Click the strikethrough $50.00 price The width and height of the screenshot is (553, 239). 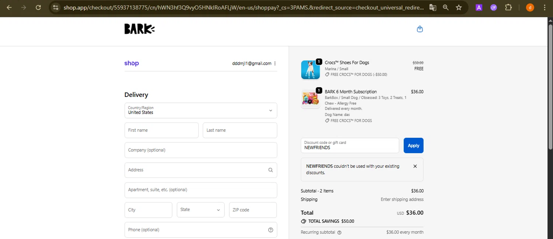point(418,63)
